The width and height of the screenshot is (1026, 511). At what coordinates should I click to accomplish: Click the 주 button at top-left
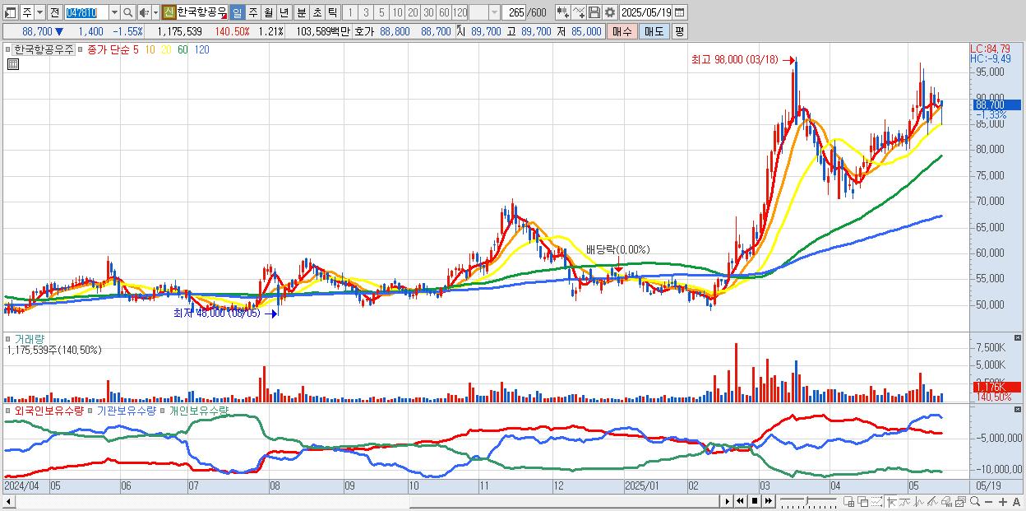click(27, 12)
